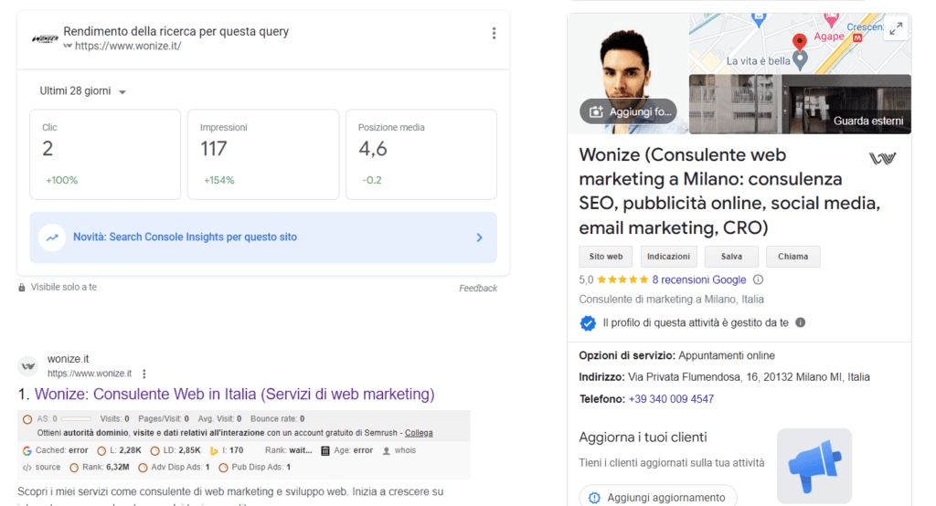Click the Wonize logo in the business panel
936x506 pixels.
click(882, 158)
